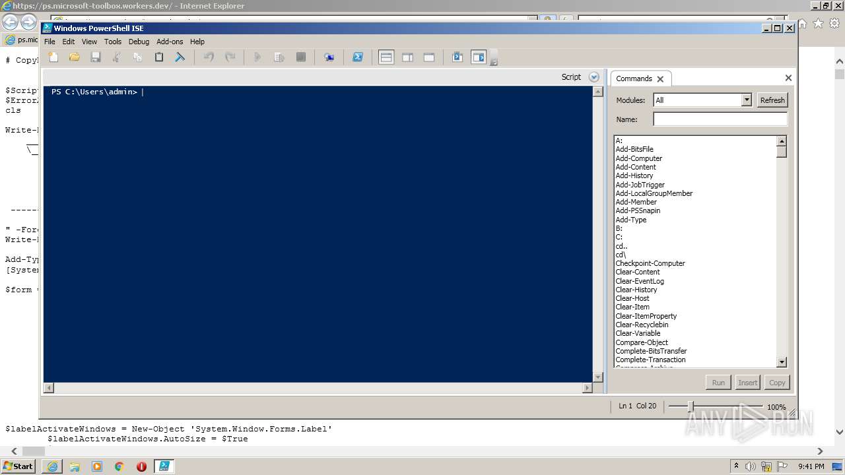Click the Undo arrow icon

point(209,57)
